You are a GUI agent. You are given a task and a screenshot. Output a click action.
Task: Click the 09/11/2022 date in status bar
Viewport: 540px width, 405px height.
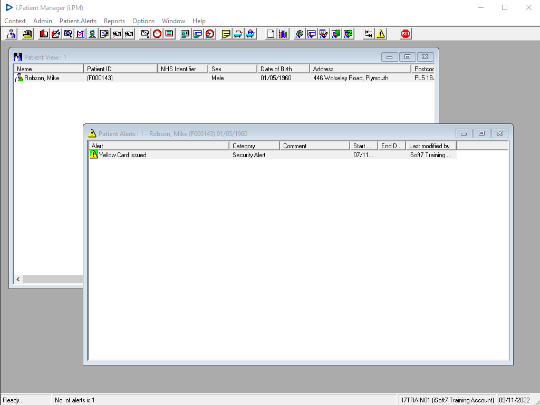[x=515, y=400]
